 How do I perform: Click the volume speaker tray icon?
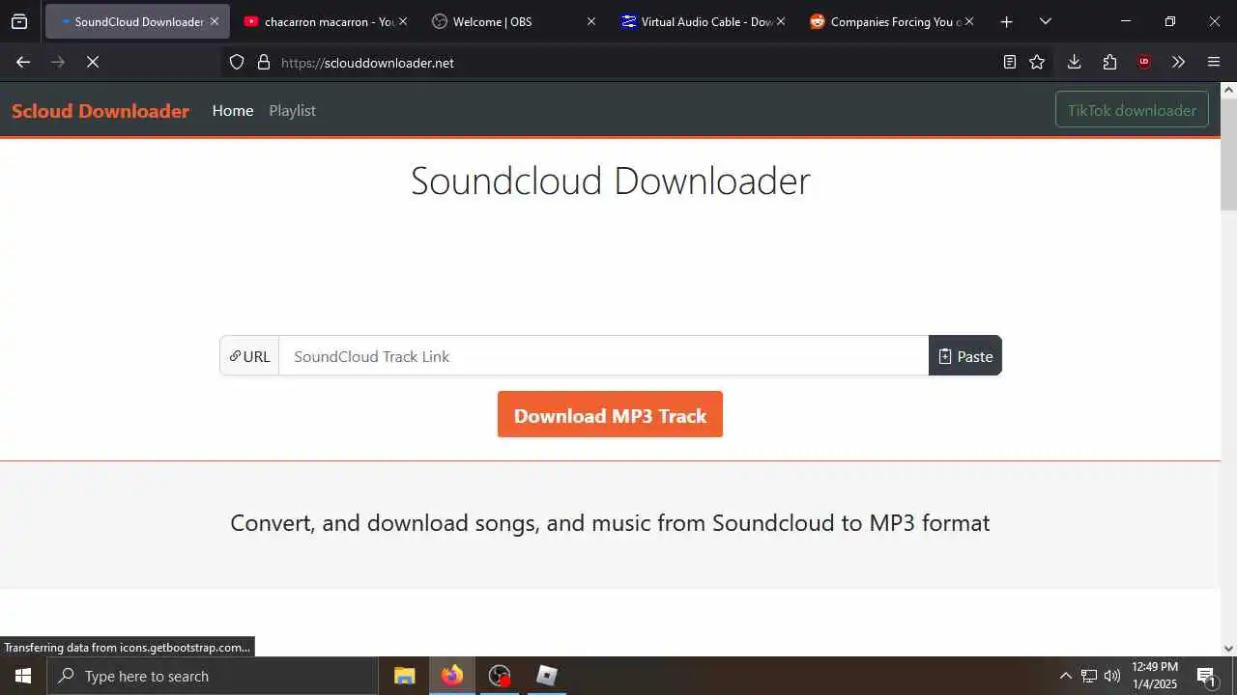click(1112, 676)
